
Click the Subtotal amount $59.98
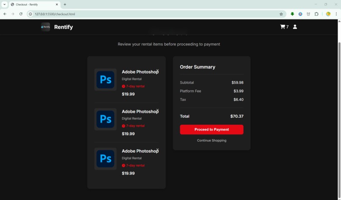point(237,82)
